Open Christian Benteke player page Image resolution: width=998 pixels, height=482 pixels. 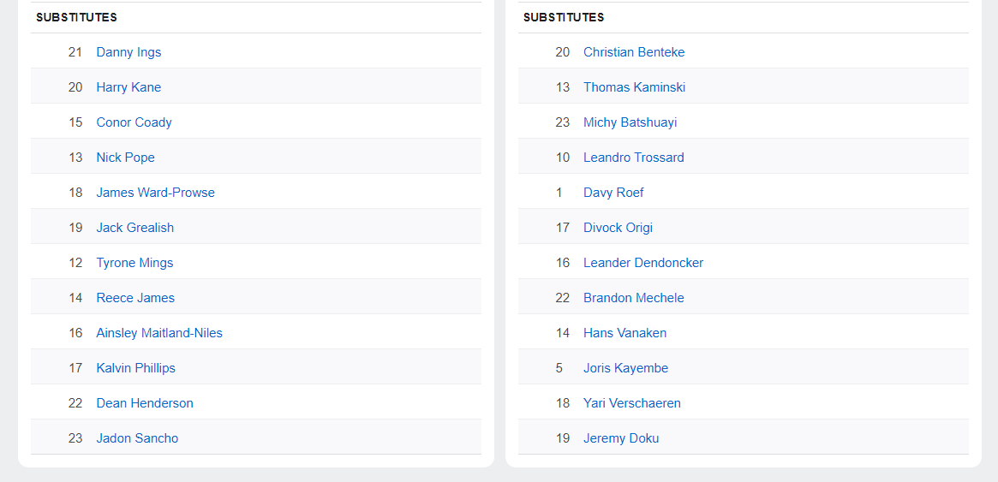pyautogui.click(x=634, y=52)
